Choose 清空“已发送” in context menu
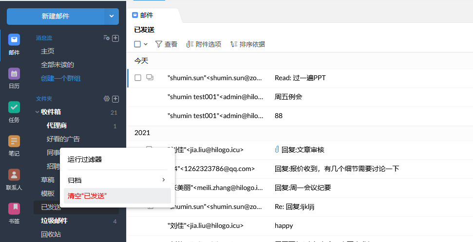The height and width of the screenshot is (242, 473). [x=117, y=196]
